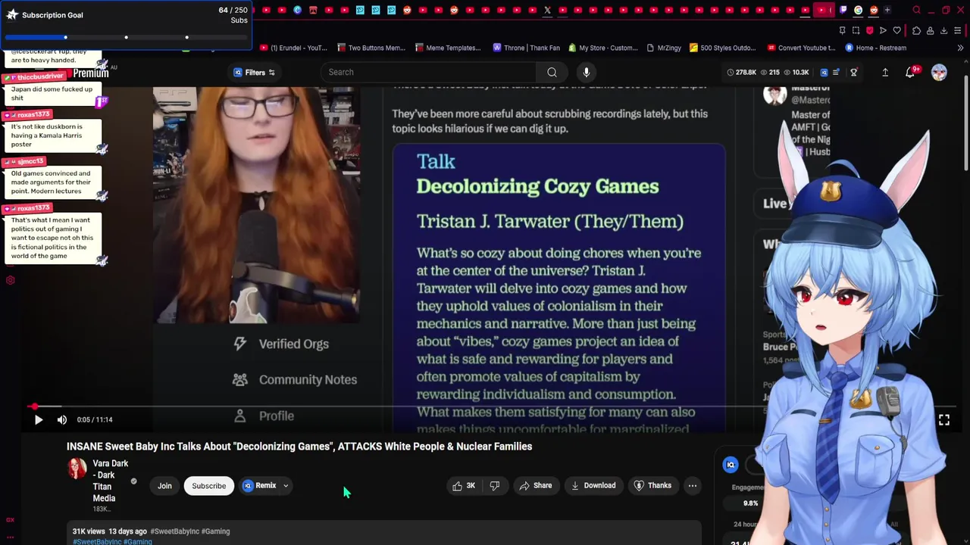This screenshot has height=545, width=970.
Task: Click the red shield ad blocker icon
Action: [869, 30]
